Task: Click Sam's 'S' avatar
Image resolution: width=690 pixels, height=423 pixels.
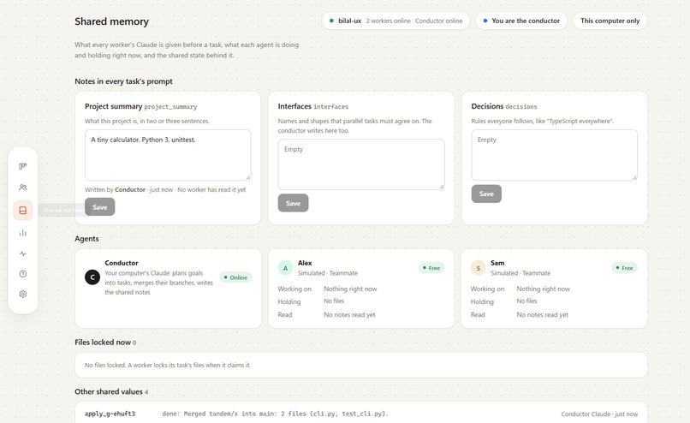Action: click(x=478, y=268)
